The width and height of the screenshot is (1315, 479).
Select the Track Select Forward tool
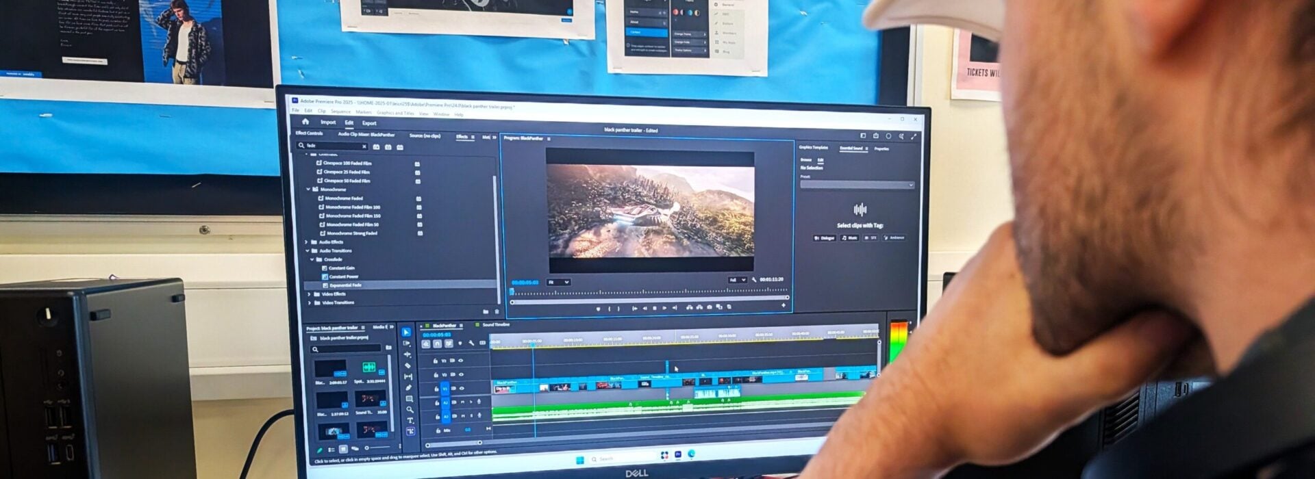(407, 344)
